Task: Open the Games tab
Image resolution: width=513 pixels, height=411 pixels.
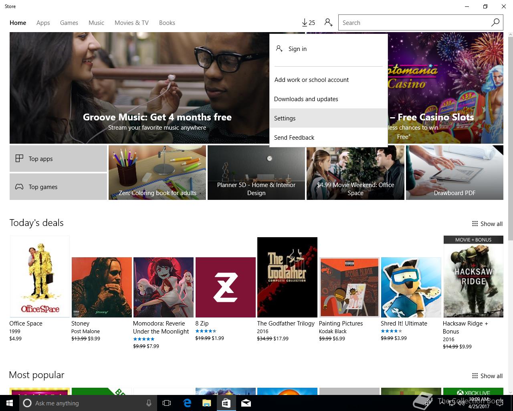Action: coord(69,23)
